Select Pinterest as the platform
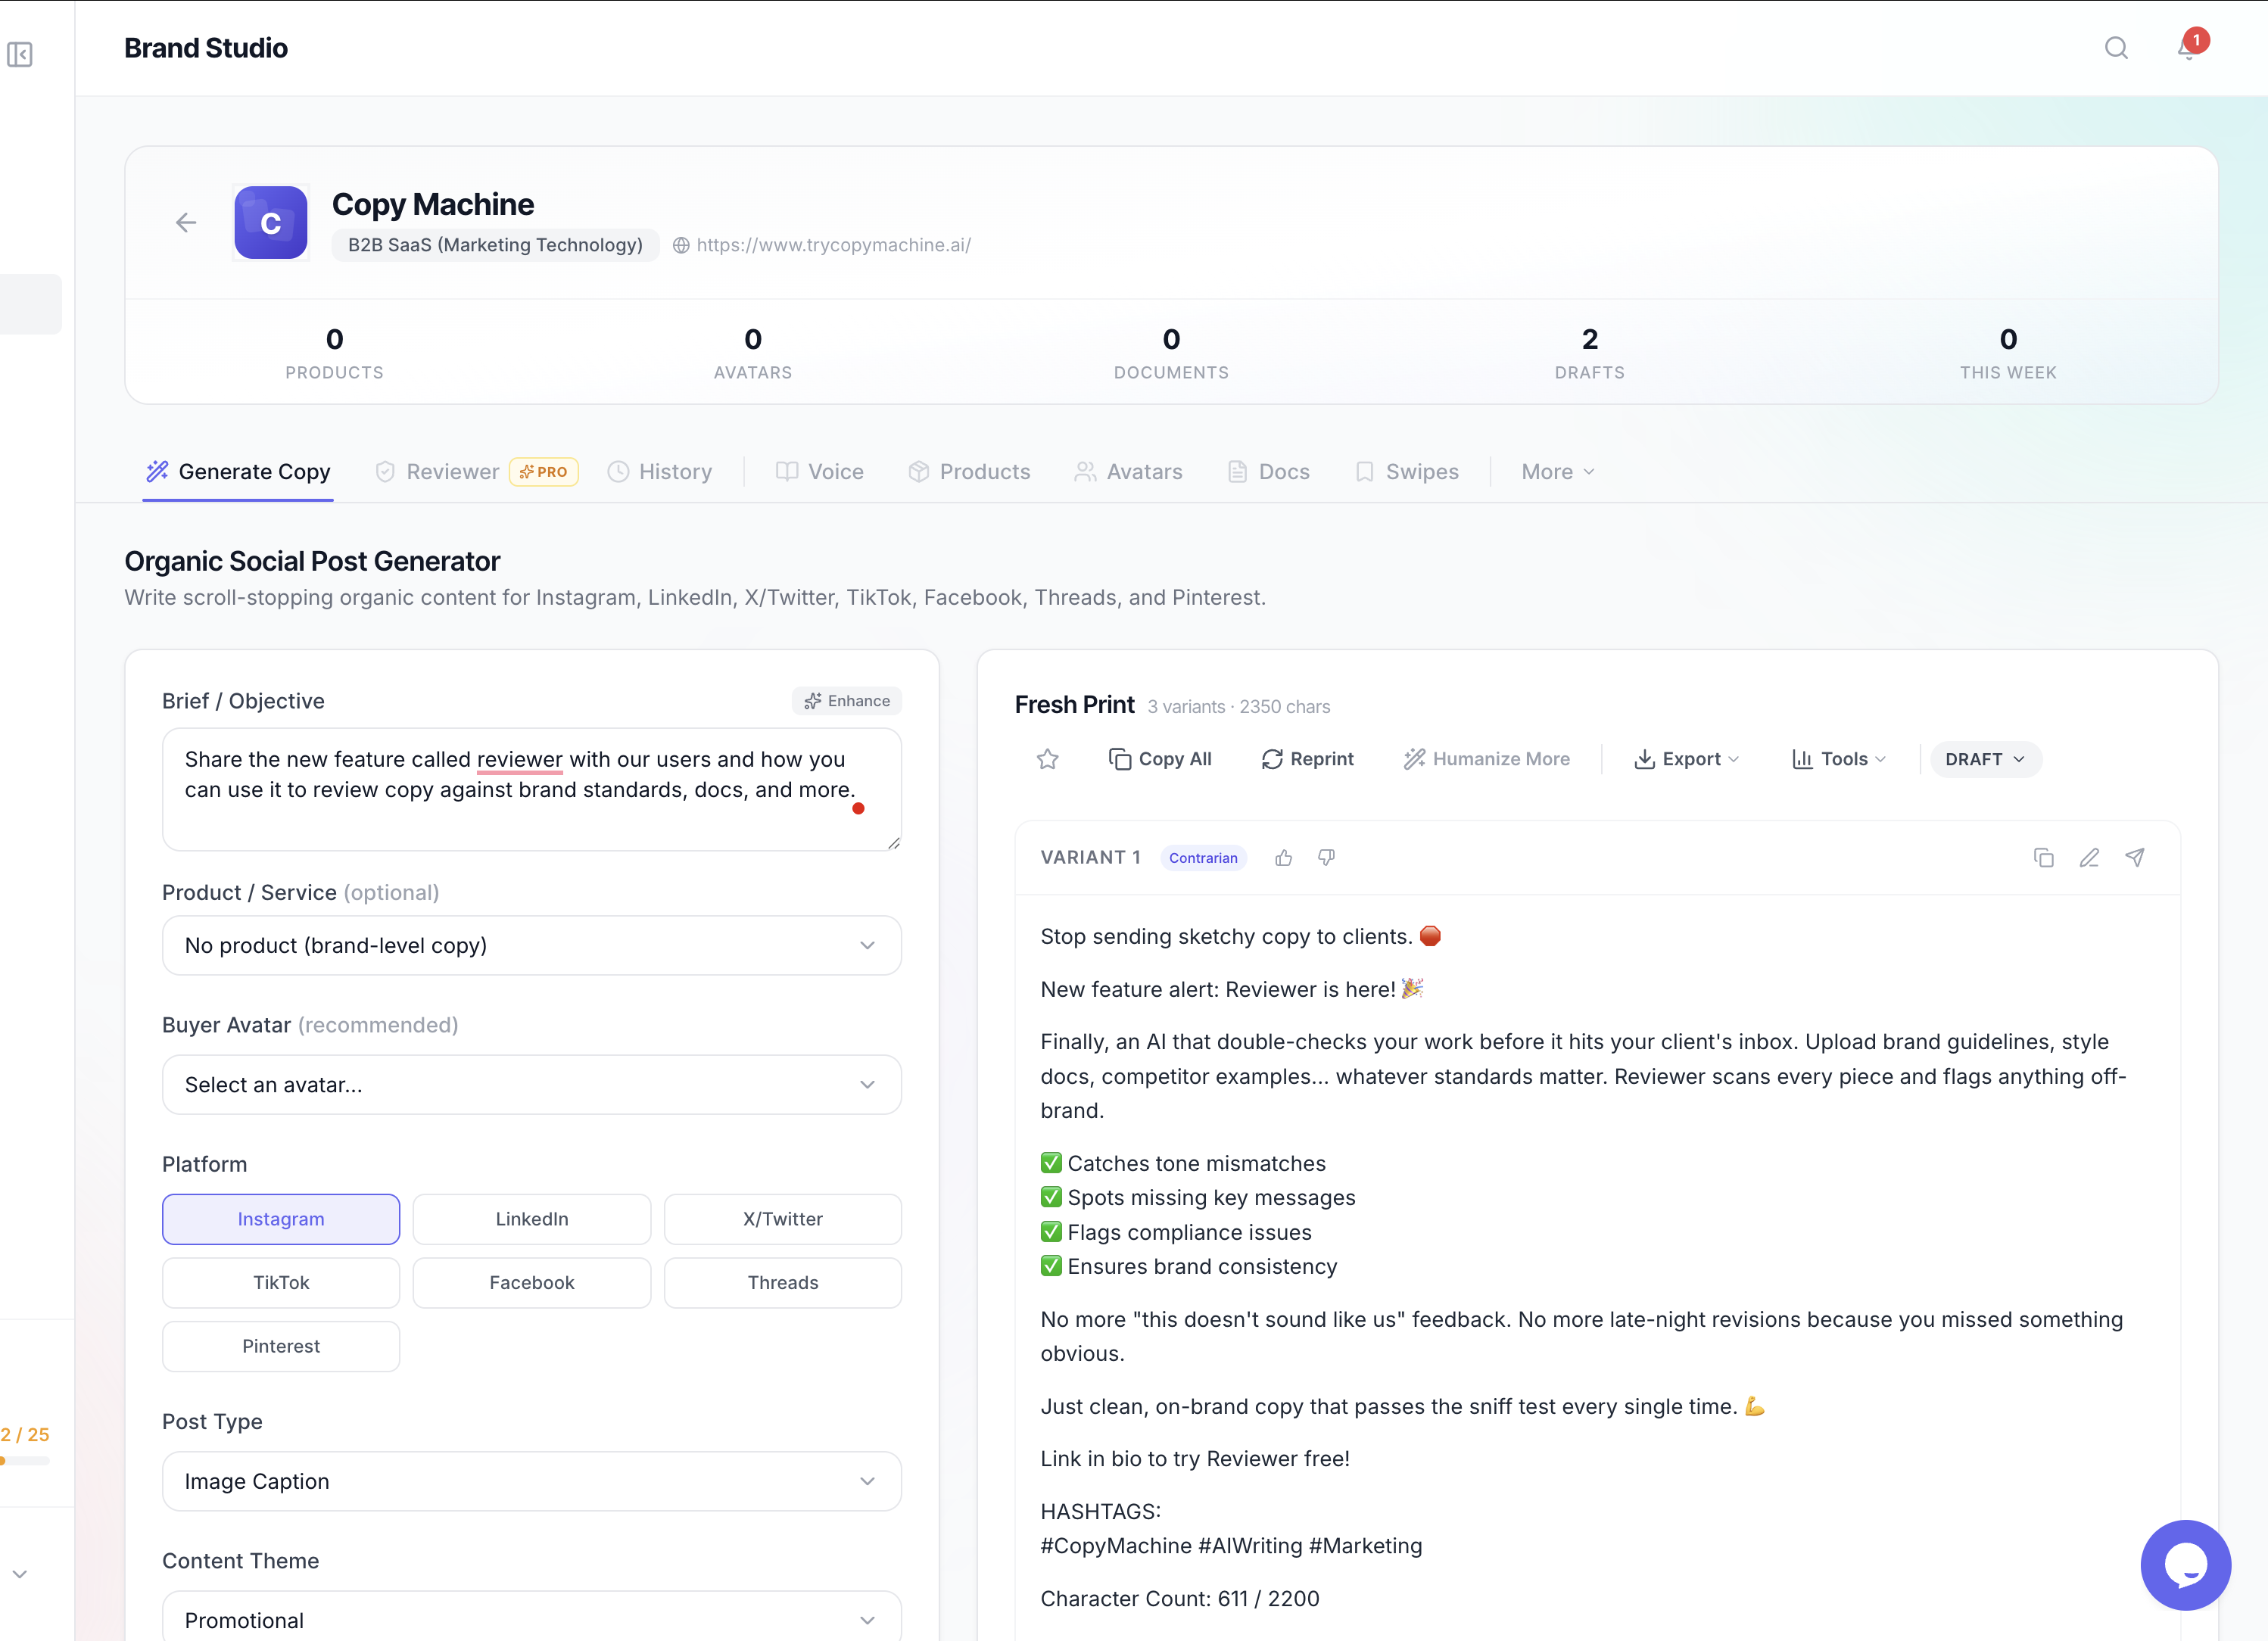The width and height of the screenshot is (2268, 1641). [x=281, y=1346]
